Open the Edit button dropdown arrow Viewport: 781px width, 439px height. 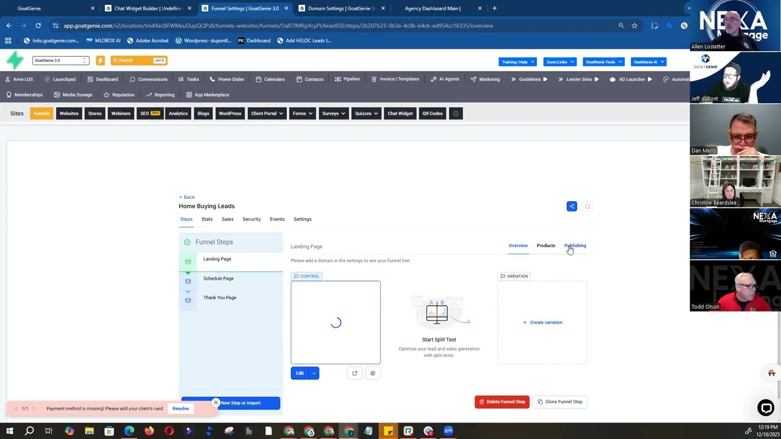(x=314, y=373)
